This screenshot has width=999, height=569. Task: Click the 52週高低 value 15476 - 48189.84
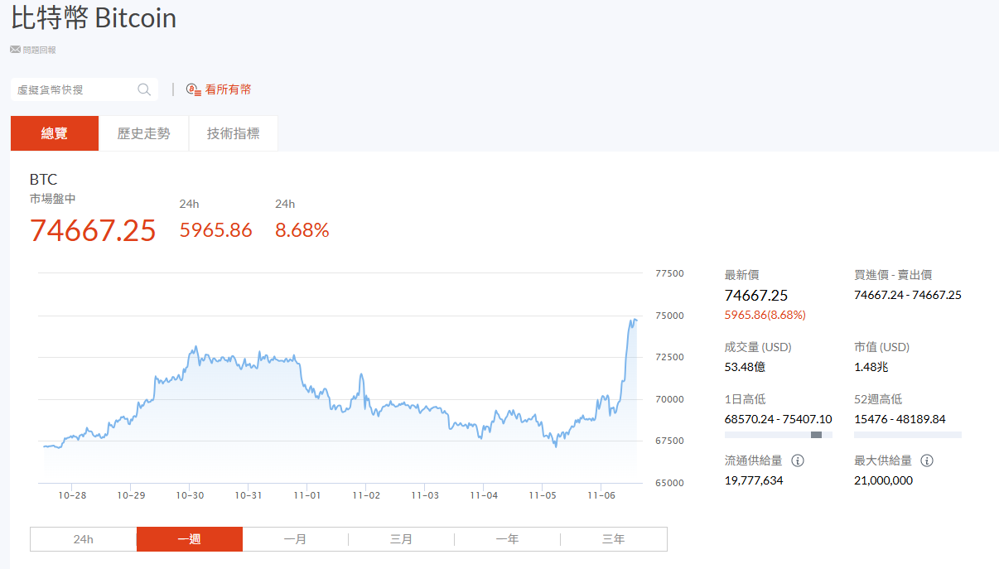point(900,419)
